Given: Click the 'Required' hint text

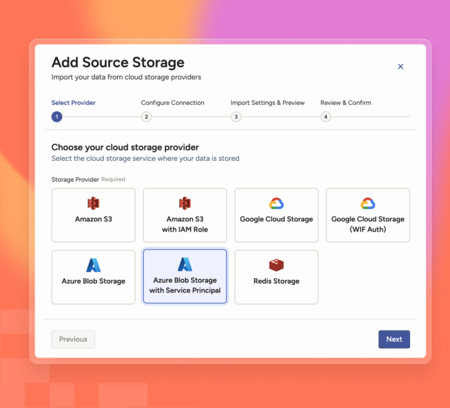Looking at the screenshot, I should pyautogui.click(x=113, y=179).
